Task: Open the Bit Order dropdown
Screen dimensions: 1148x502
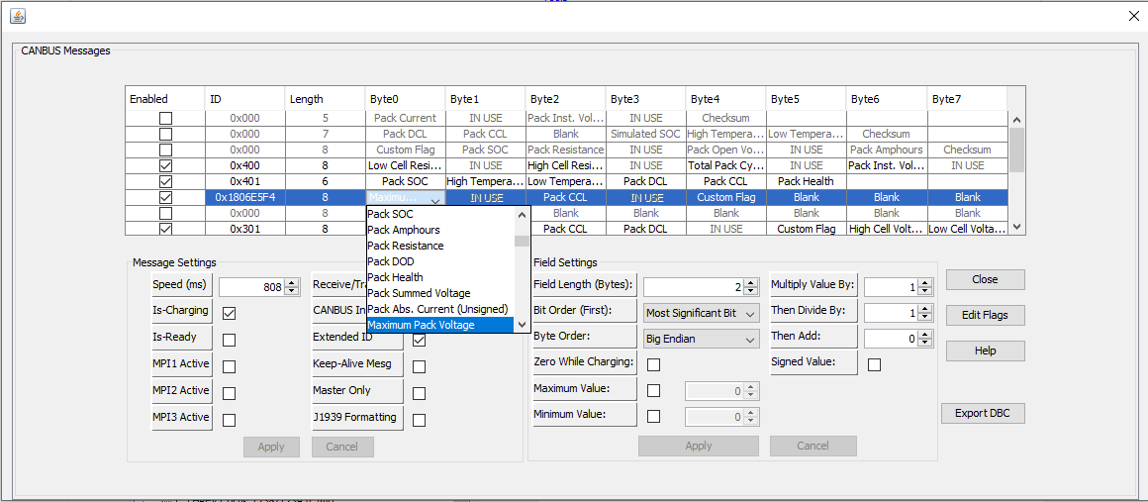Action: click(x=701, y=313)
